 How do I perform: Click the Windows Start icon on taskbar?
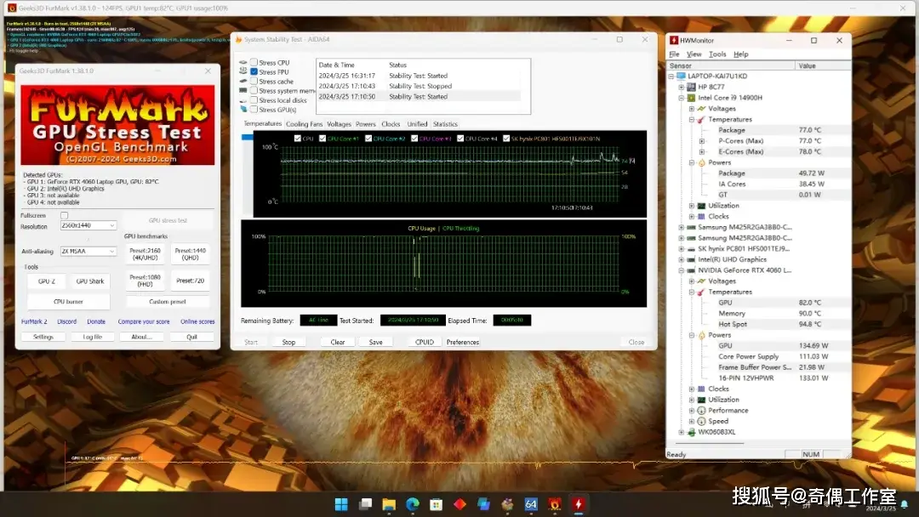click(341, 504)
